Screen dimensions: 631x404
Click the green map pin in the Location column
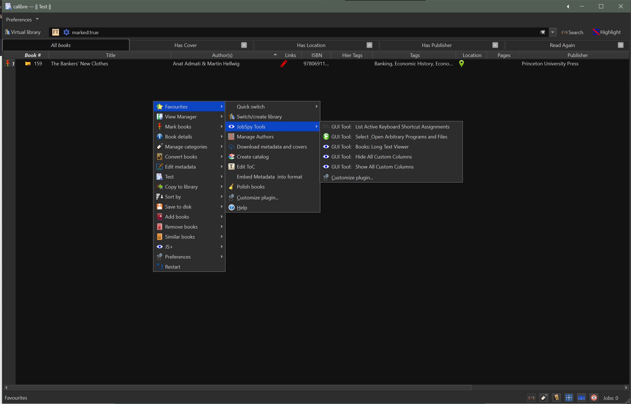pos(462,64)
